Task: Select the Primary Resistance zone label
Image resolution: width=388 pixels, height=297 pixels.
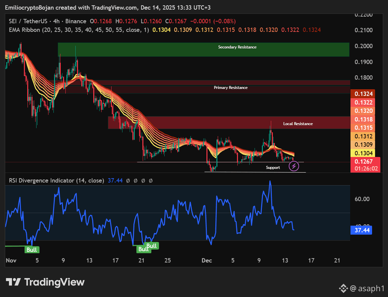Action: (231, 88)
